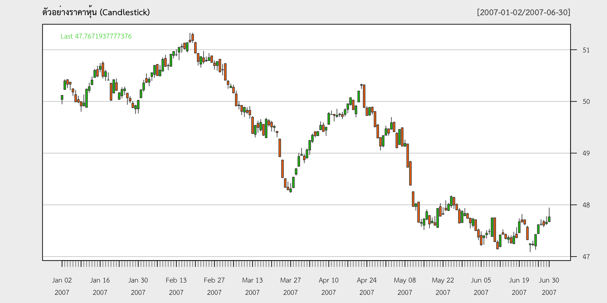Pick the Feb 27 2007 axis date
This screenshot has height=303, width=607.
[214, 286]
